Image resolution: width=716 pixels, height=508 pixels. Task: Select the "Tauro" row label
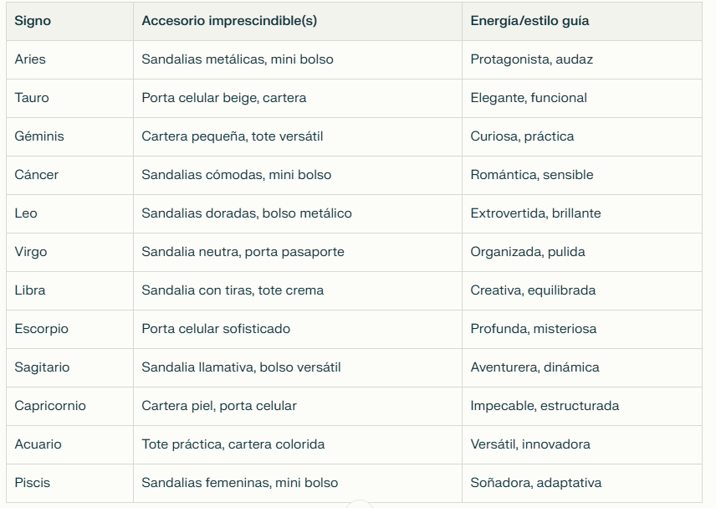coord(32,98)
